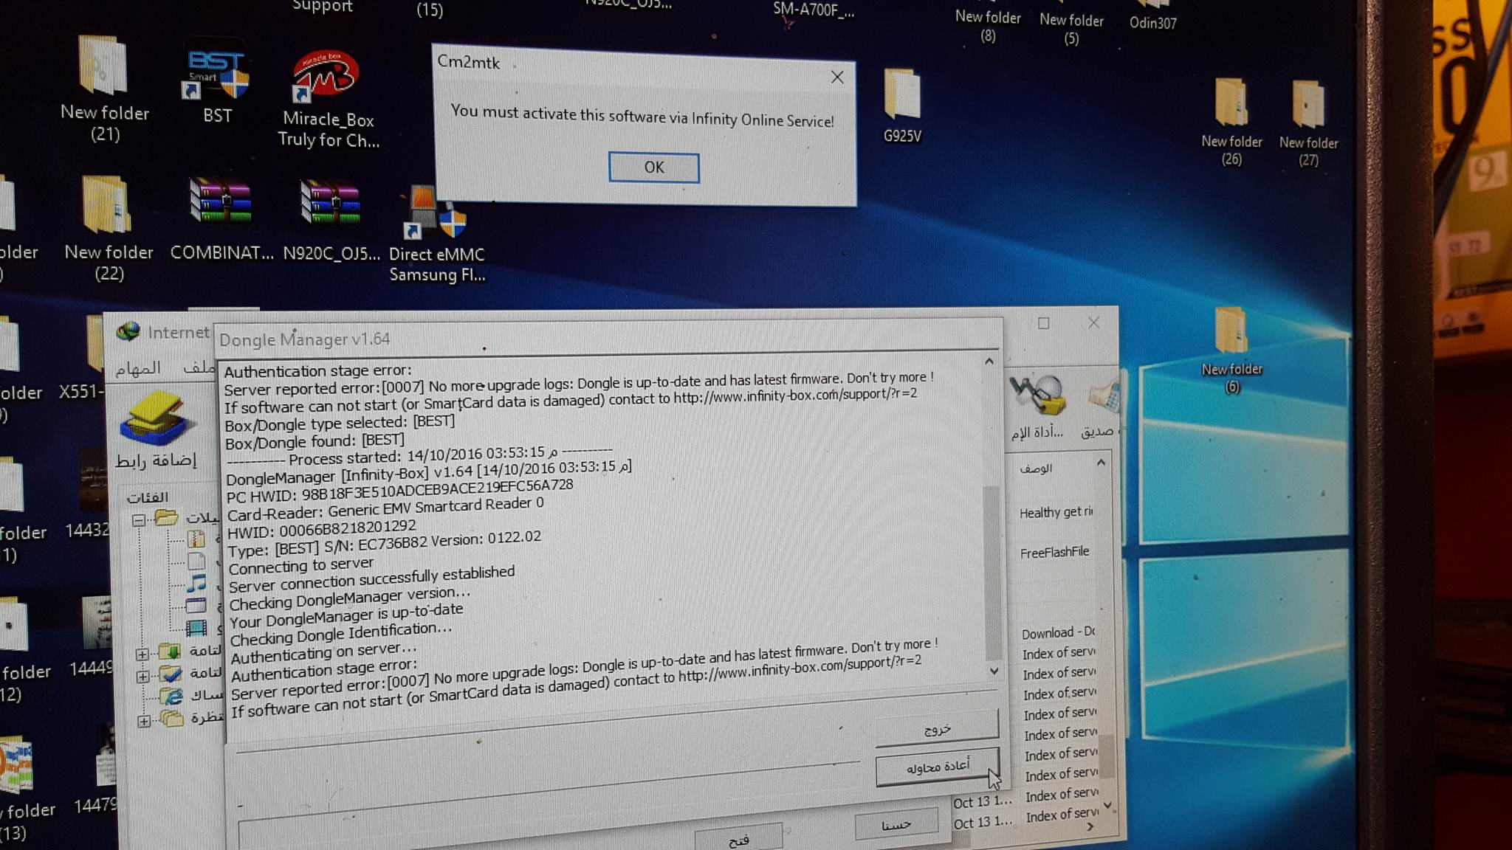Screen dimensions: 1512x850
Task: Click the tools and padlock toolbar icon
Action: tap(1037, 394)
